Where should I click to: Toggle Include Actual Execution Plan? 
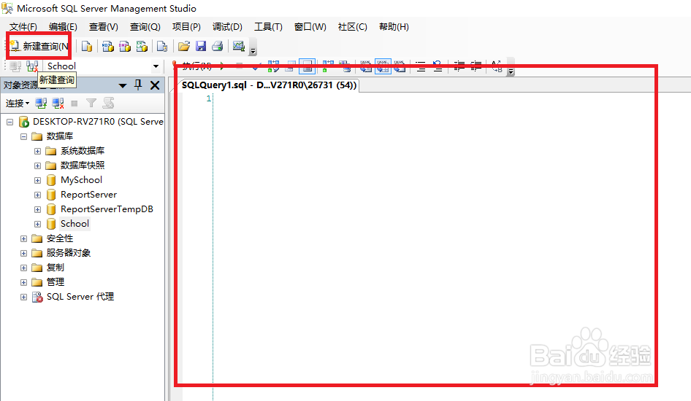(328, 66)
